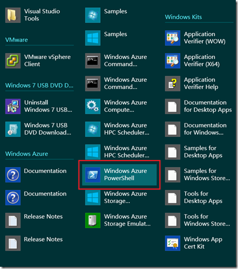Launch Windows 7 USB DVD Download tool

[x=38, y=129]
